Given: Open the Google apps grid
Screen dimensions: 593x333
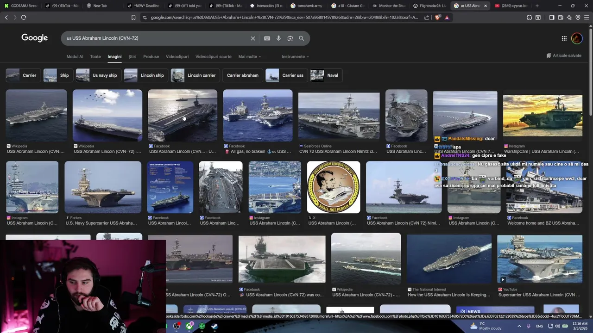Looking at the screenshot, I should [x=564, y=38].
